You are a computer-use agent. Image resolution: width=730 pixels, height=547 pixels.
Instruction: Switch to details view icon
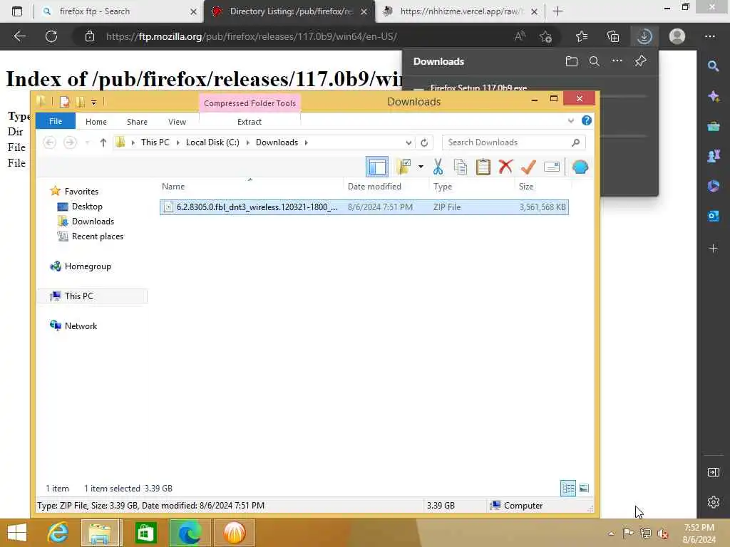(568, 488)
